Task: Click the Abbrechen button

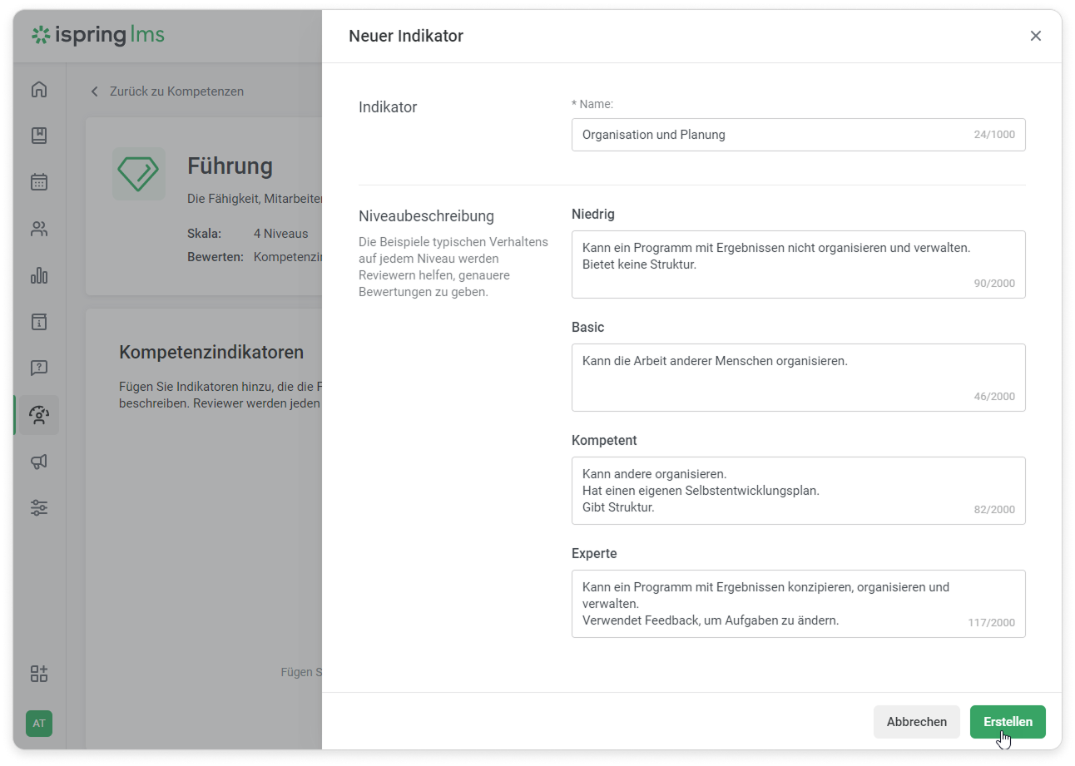Action: point(916,722)
